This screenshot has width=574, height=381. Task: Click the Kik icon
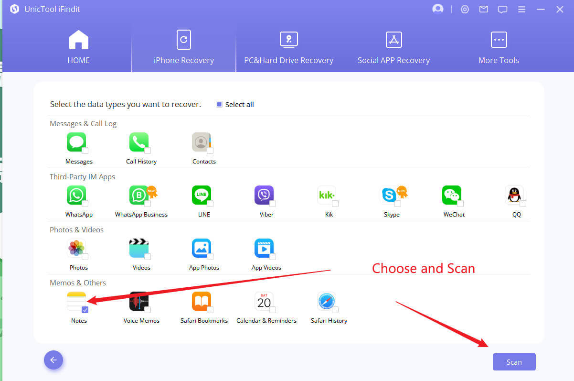click(x=327, y=195)
